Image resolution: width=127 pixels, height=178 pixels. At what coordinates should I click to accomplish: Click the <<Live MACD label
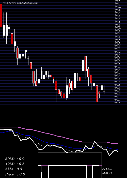click(107, 171)
